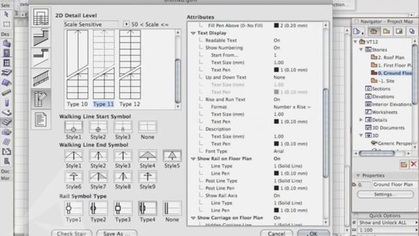Select rail symbol Type1
Viewport: 419px width, 236px height.
[x=73, y=208]
